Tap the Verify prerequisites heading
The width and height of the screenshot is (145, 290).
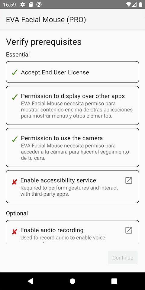pyautogui.click(x=44, y=42)
